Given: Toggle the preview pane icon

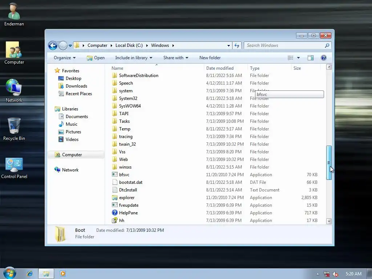Looking at the screenshot, I should click(x=311, y=58).
